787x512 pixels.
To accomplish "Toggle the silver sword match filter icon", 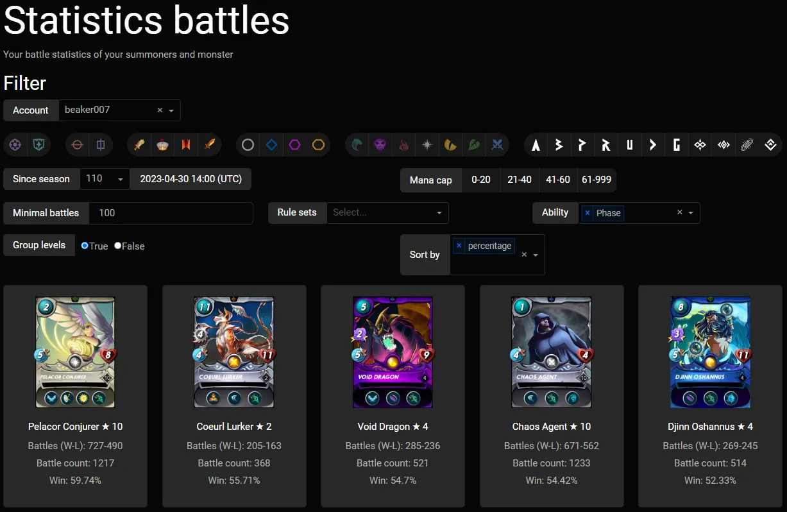I will click(x=139, y=145).
